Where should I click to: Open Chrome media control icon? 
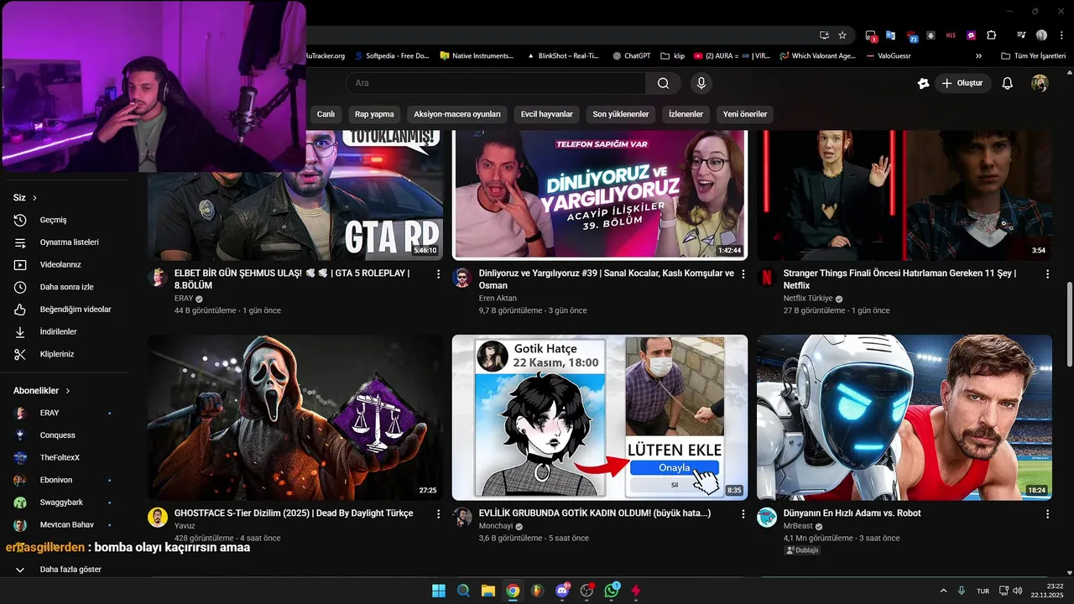coord(1021,35)
